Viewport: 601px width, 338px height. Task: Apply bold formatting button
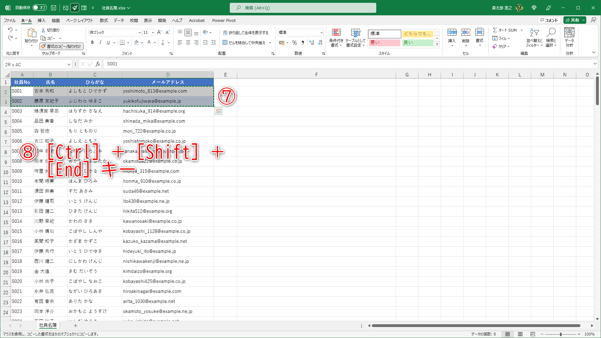pos(92,43)
